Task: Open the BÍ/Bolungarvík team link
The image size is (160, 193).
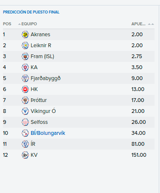Action: pyautogui.click(x=48, y=133)
